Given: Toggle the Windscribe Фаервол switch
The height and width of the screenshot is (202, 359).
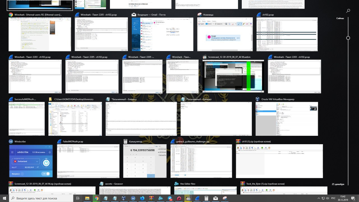Looking at the screenshot, I should [46, 174].
